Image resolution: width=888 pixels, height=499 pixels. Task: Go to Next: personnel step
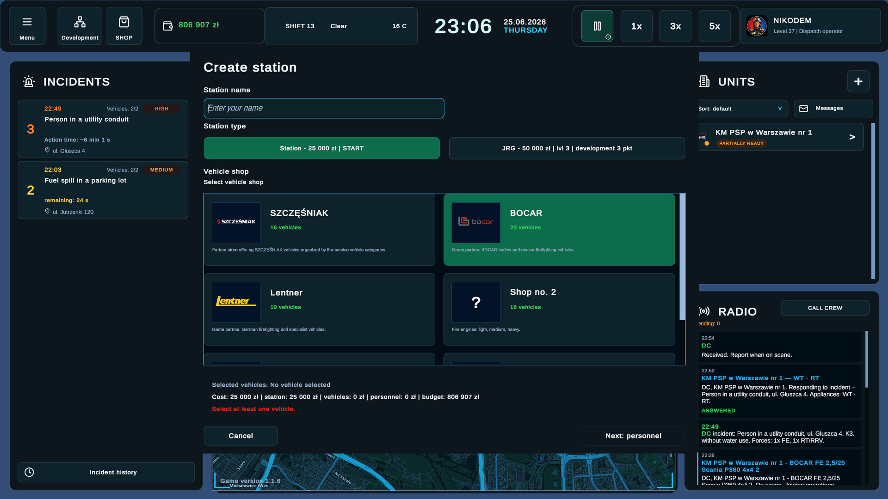633,436
